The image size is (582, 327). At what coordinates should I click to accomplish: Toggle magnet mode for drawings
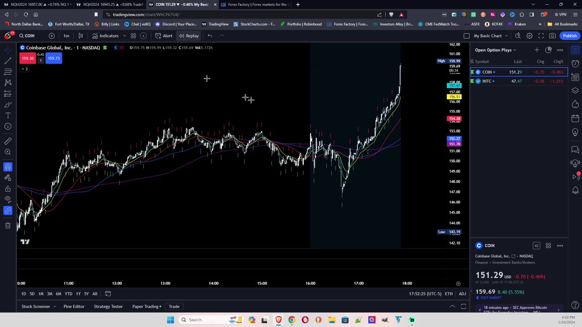point(8,167)
